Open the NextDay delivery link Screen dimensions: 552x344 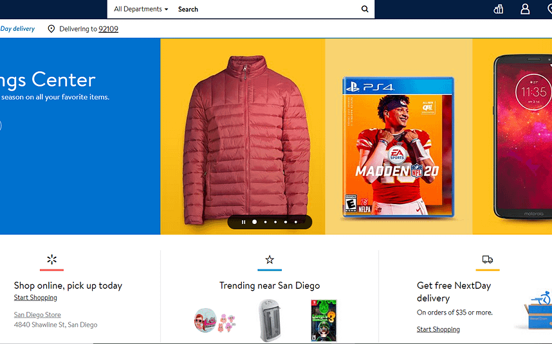click(x=17, y=29)
